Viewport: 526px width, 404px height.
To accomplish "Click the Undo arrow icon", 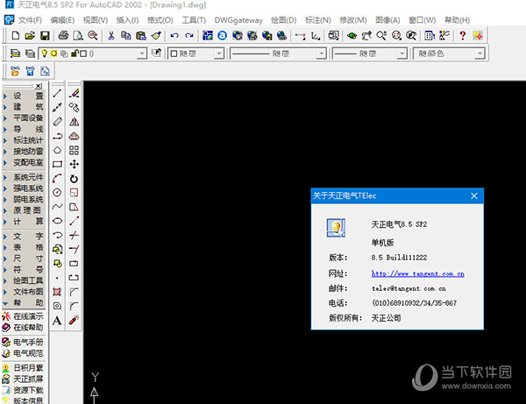I will pos(174,36).
